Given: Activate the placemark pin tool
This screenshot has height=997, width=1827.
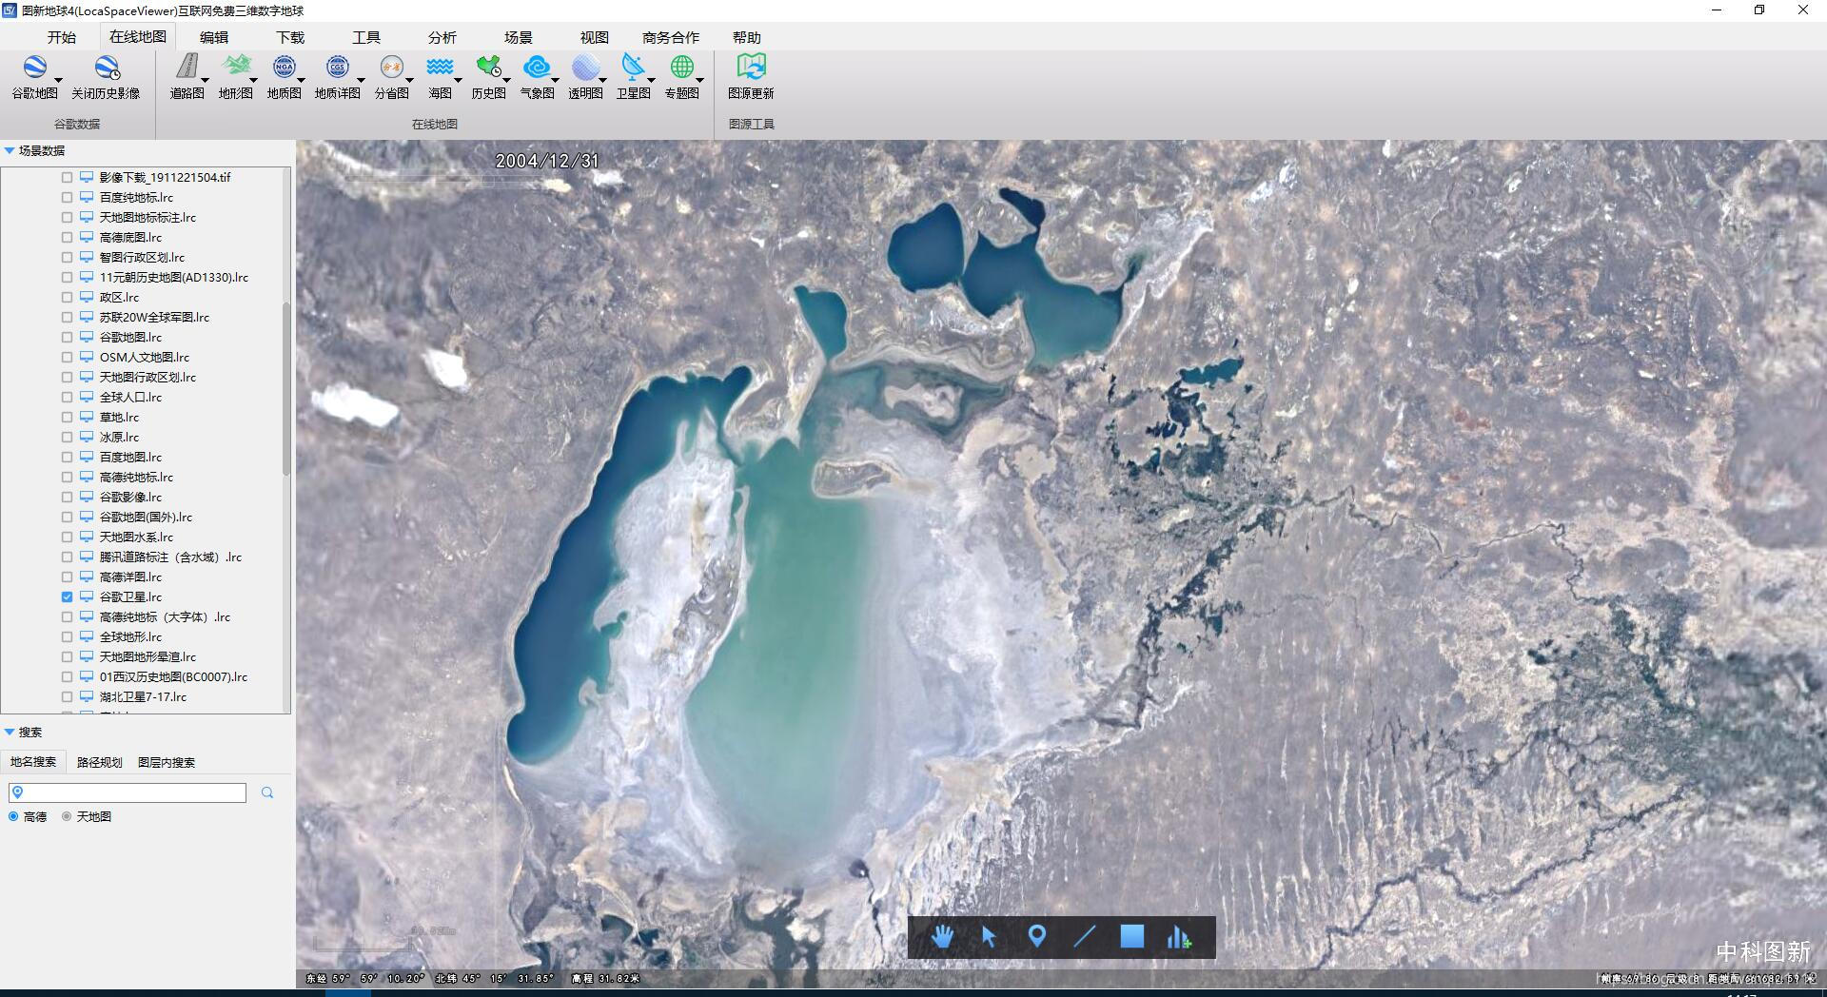Looking at the screenshot, I should (x=1037, y=937).
